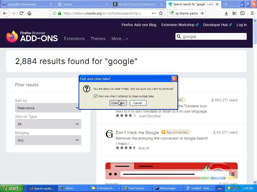Open the Firefox home page icon

point(29,13)
